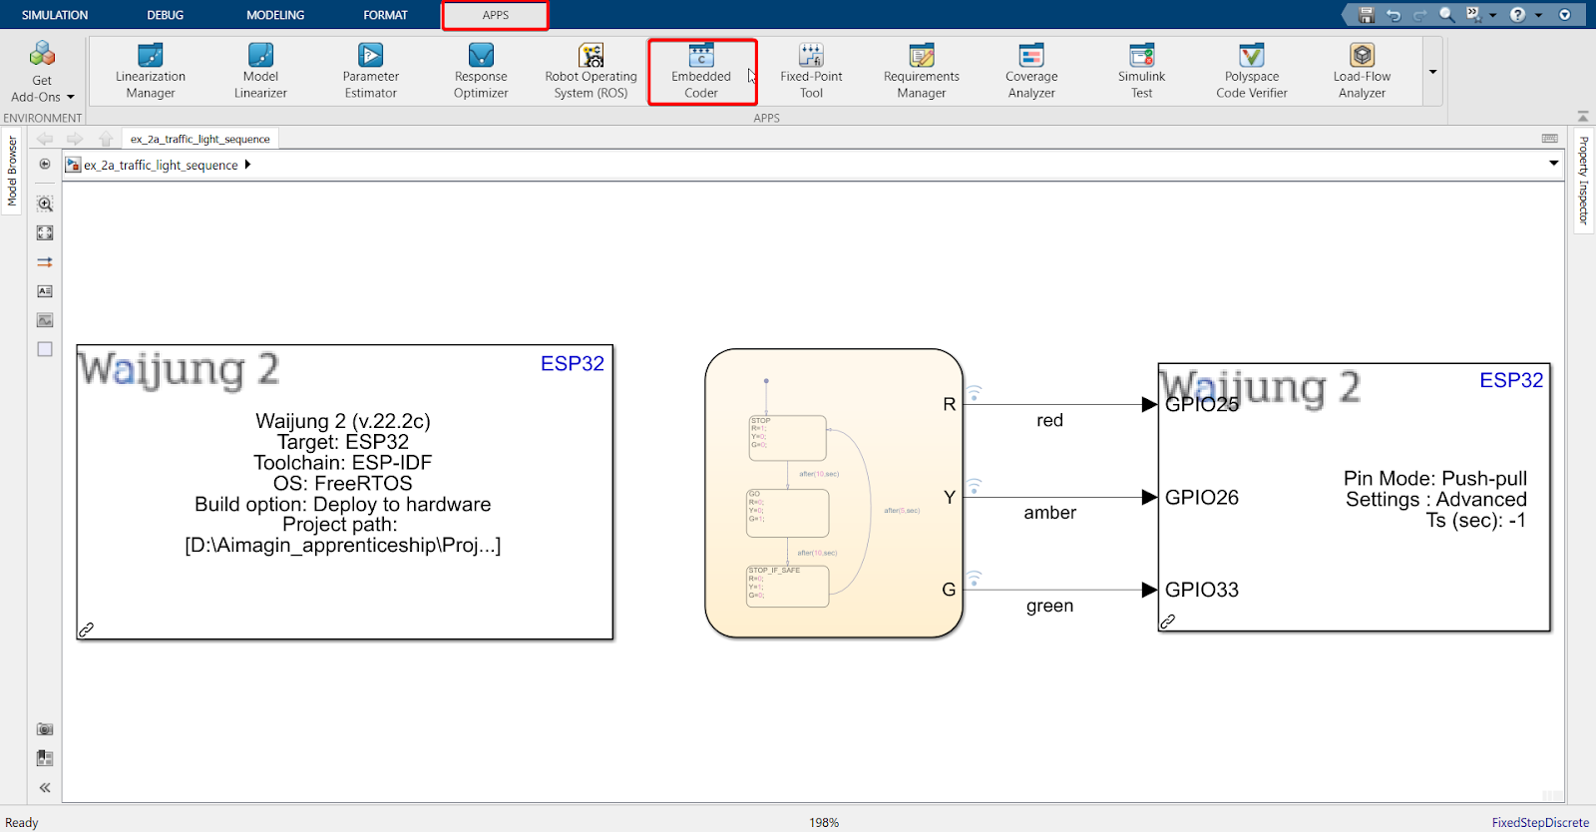Insert an image annotation
This screenshot has width=1596, height=832.
(x=45, y=320)
